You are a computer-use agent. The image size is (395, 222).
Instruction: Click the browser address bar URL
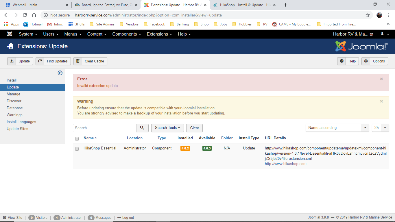[x=148, y=15]
